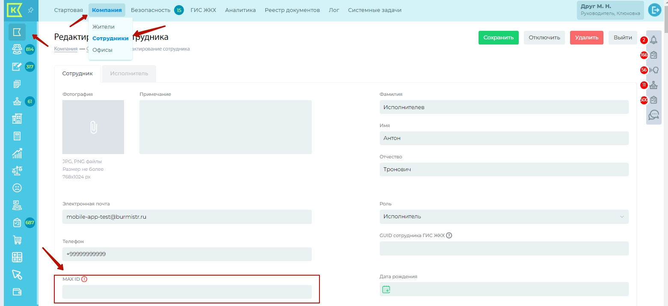This screenshot has width=668, height=306.
Task: Open the Лог menu item
Action: 334,10
